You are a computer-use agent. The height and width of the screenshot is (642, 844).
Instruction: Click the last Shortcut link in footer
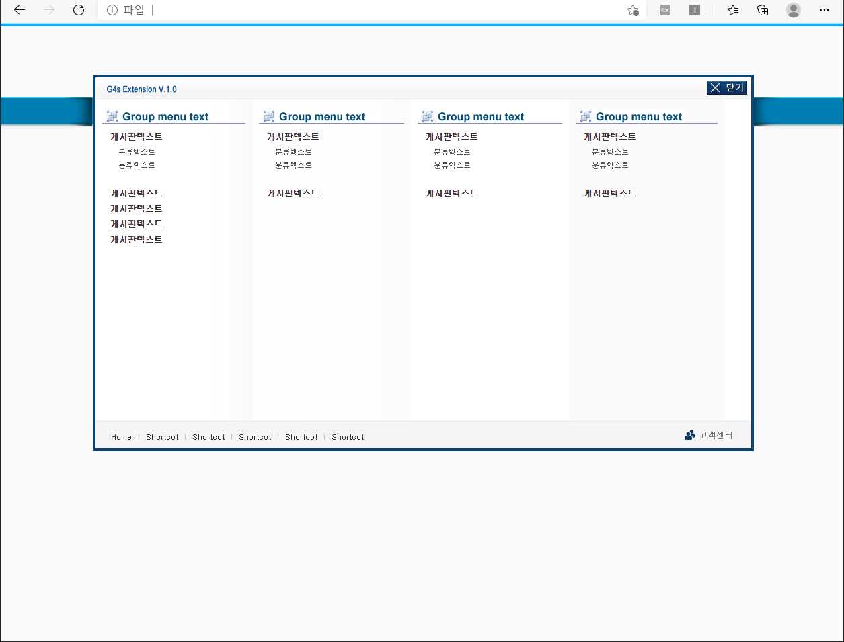(348, 437)
